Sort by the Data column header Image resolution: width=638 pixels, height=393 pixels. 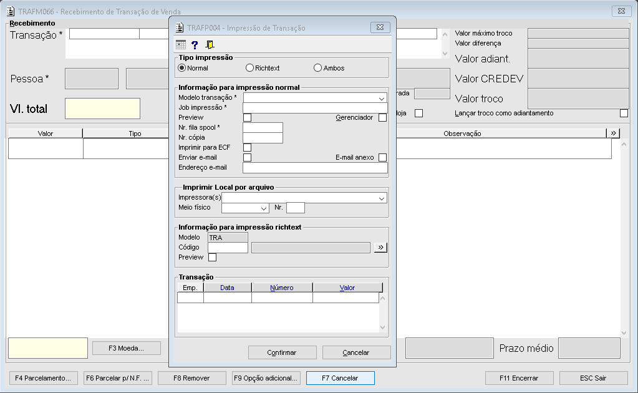pyautogui.click(x=228, y=288)
